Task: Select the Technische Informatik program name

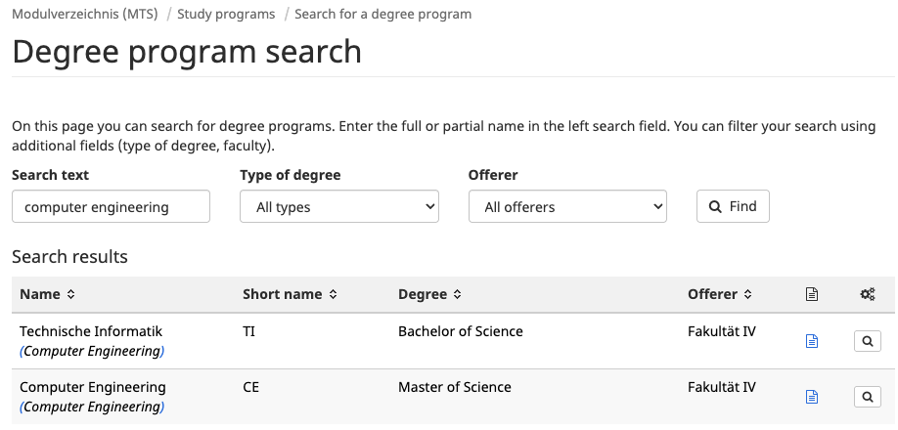Action: pyautogui.click(x=91, y=331)
